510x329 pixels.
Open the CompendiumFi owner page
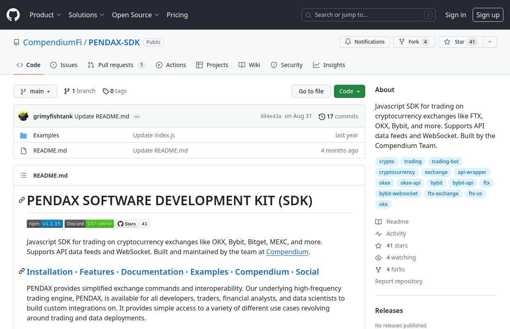(52, 42)
